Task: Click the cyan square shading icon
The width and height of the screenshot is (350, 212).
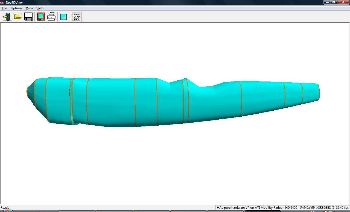Action: 64,17
